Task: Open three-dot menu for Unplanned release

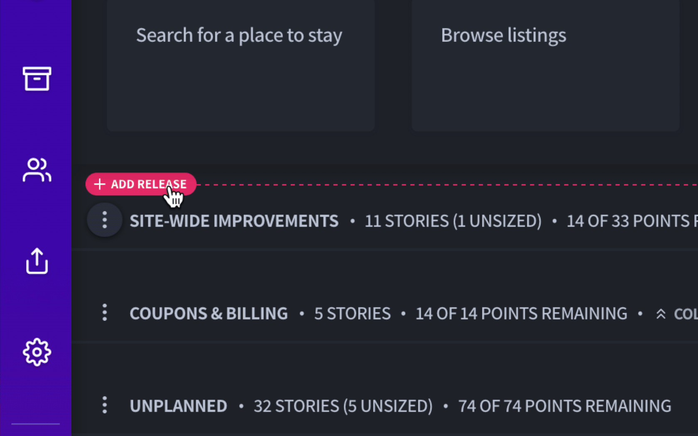Action: pos(105,405)
